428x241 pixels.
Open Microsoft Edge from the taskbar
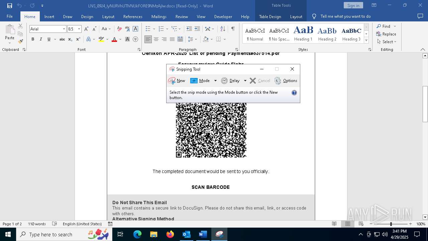click(137, 234)
